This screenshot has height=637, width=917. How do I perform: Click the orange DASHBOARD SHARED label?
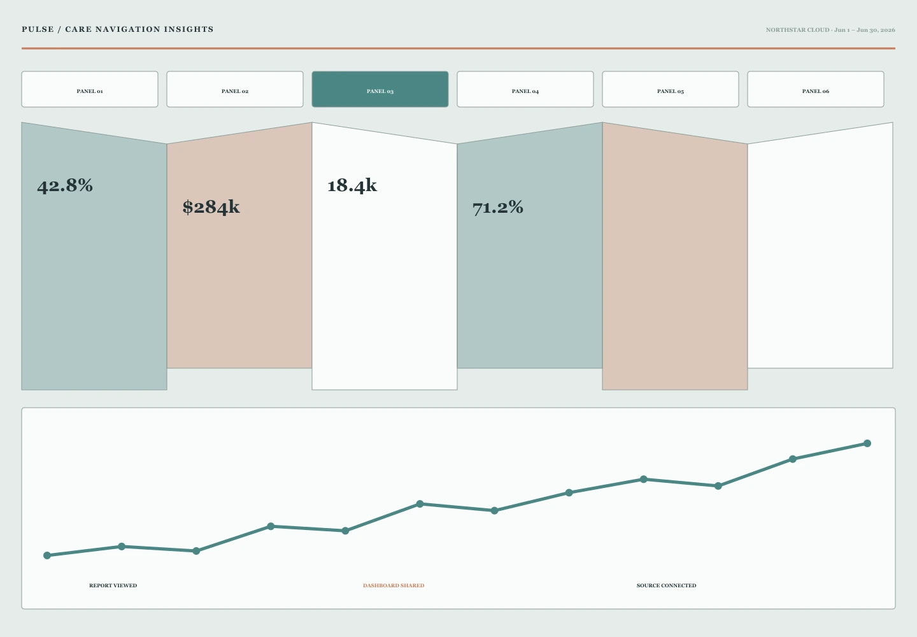[394, 585]
